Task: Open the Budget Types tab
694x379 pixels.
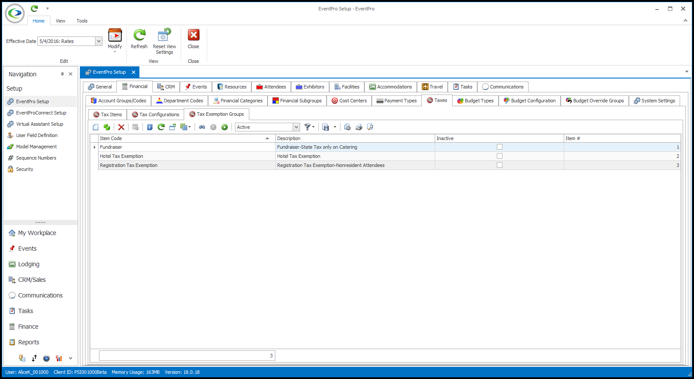Action: tap(475, 101)
